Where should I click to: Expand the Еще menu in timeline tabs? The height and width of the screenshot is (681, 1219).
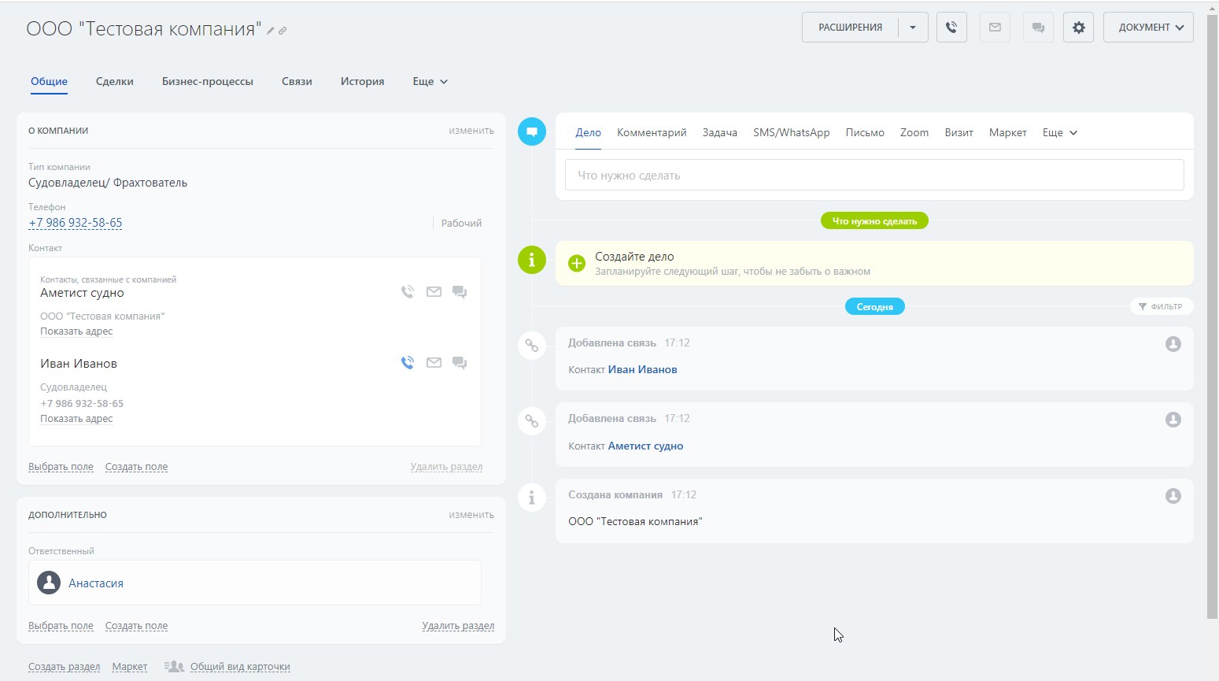[x=1059, y=133]
